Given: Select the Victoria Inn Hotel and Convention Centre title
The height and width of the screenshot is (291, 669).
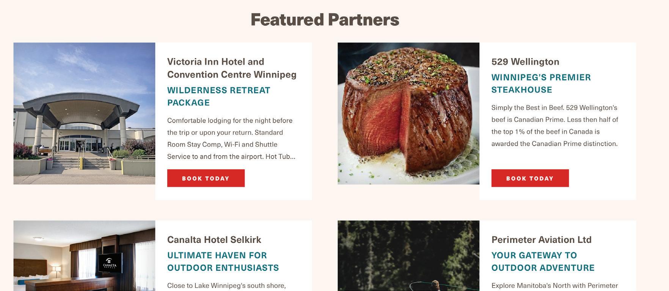Looking at the screenshot, I should pyautogui.click(x=232, y=68).
